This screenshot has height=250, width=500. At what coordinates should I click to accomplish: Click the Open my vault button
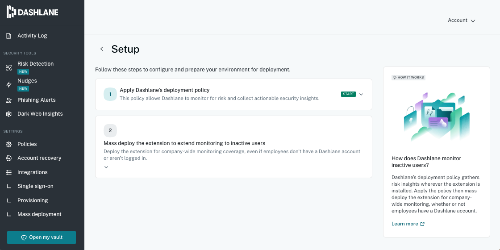(42, 237)
